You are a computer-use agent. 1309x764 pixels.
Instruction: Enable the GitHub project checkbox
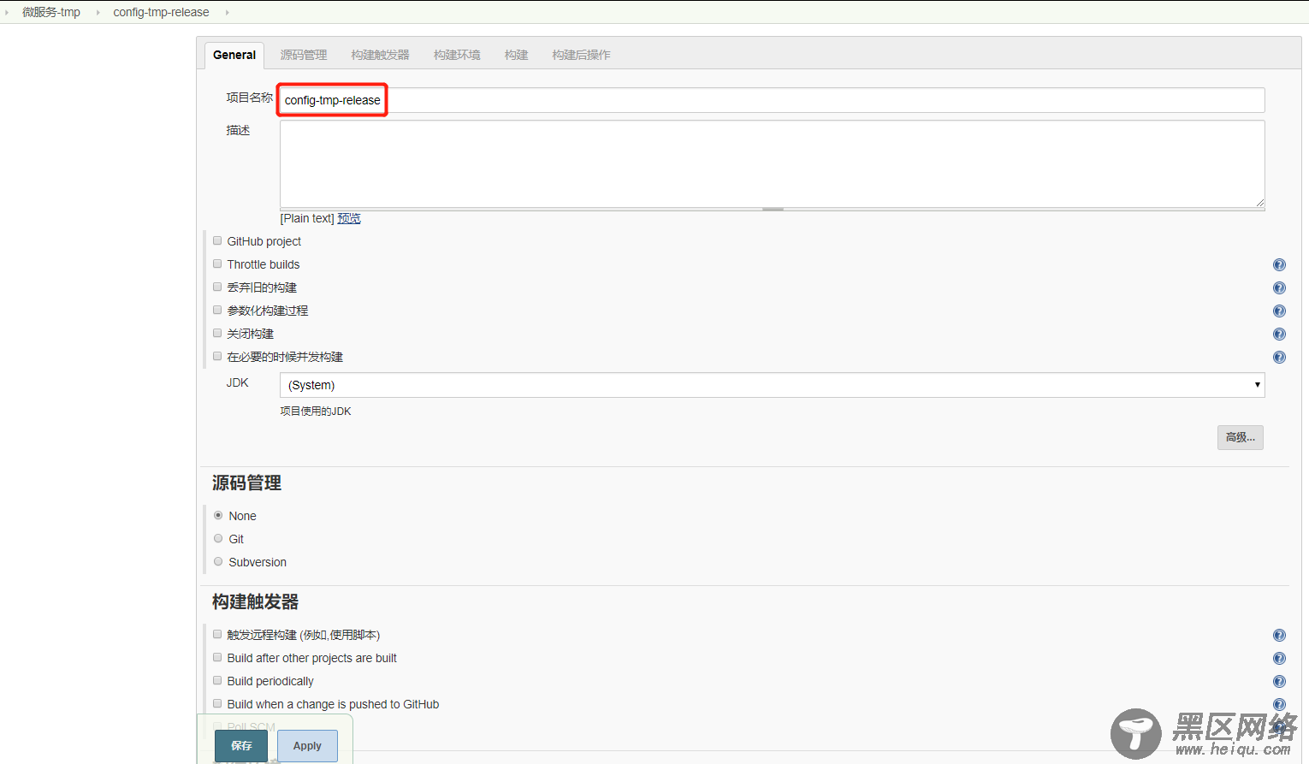(x=217, y=241)
